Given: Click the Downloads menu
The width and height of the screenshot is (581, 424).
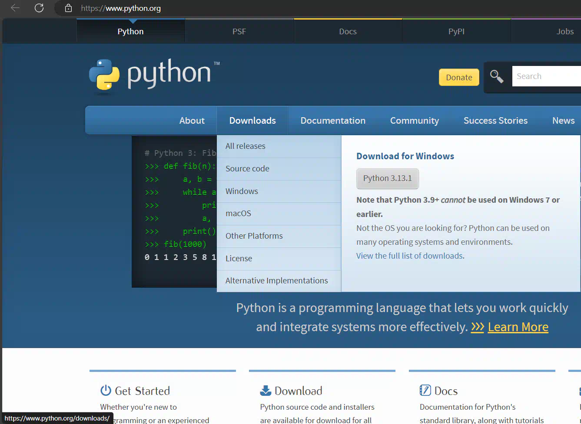Looking at the screenshot, I should [x=252, y=121].
